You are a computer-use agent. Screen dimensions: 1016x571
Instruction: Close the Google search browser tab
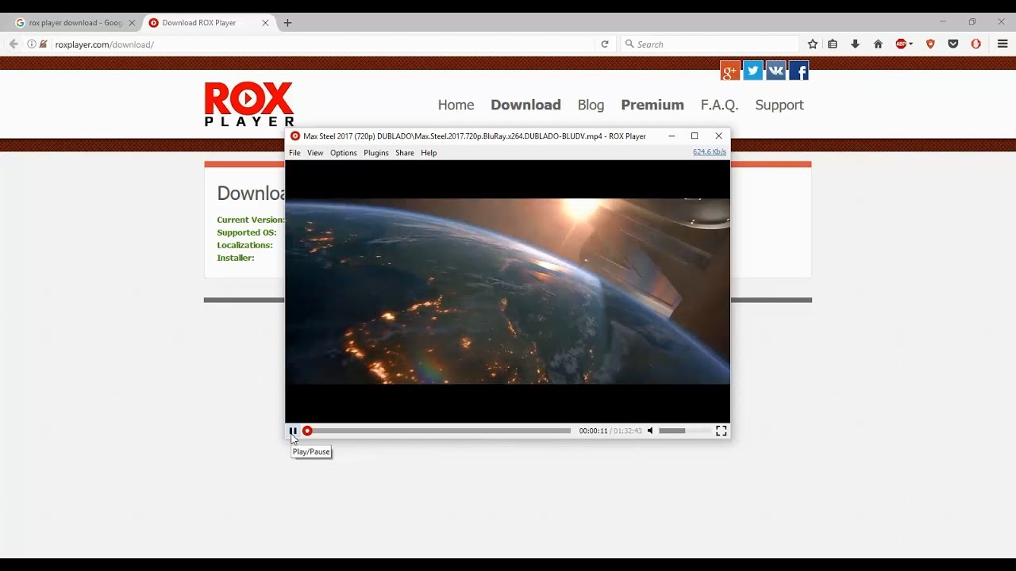[x=132, y=23]
